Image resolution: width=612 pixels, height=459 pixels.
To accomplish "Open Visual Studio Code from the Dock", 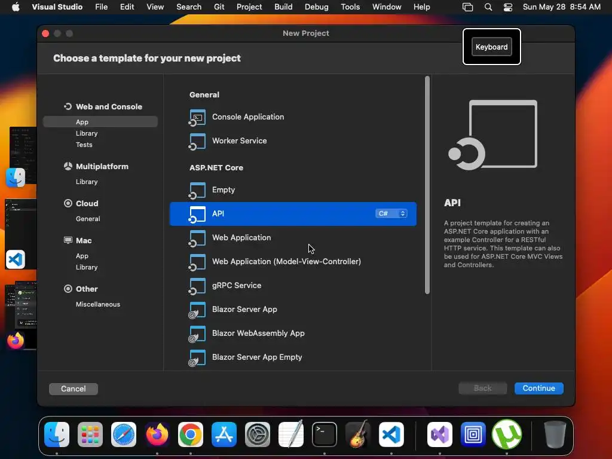I will [x=391, y=434].
